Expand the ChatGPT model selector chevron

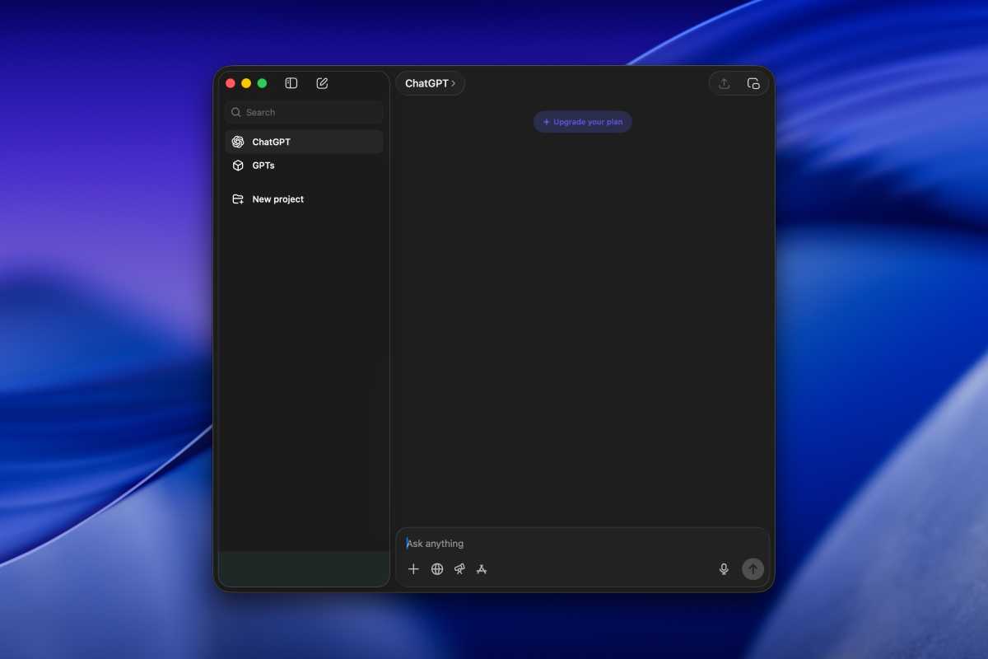[x=454, y=83]
